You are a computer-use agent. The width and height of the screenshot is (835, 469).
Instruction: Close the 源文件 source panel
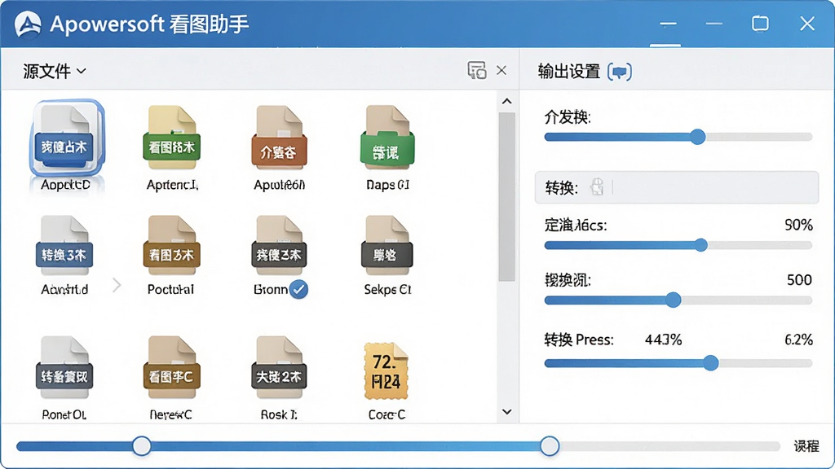click(501, 70)
